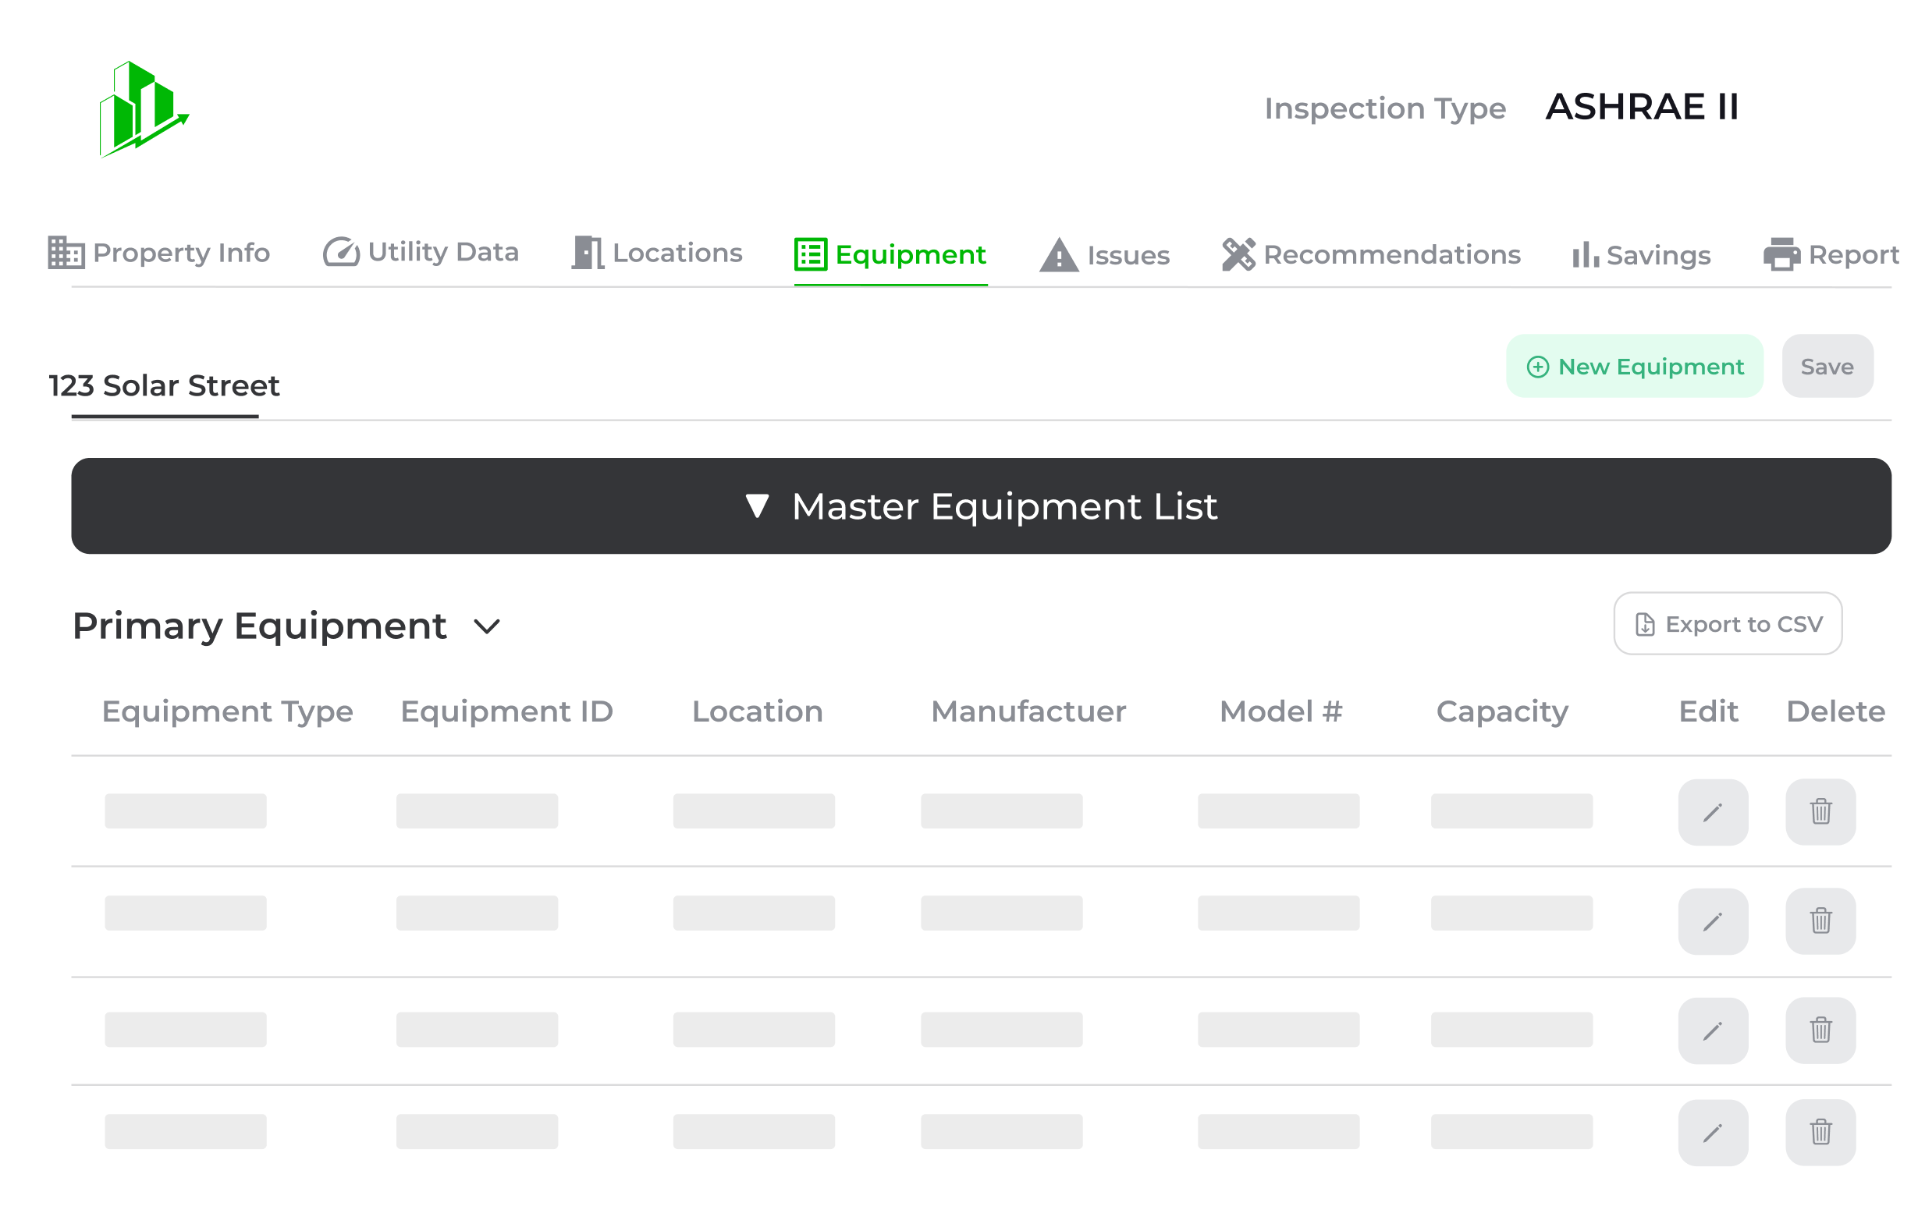
Task: Add a New Equipment entry
Action: (x=1635, y=366)
